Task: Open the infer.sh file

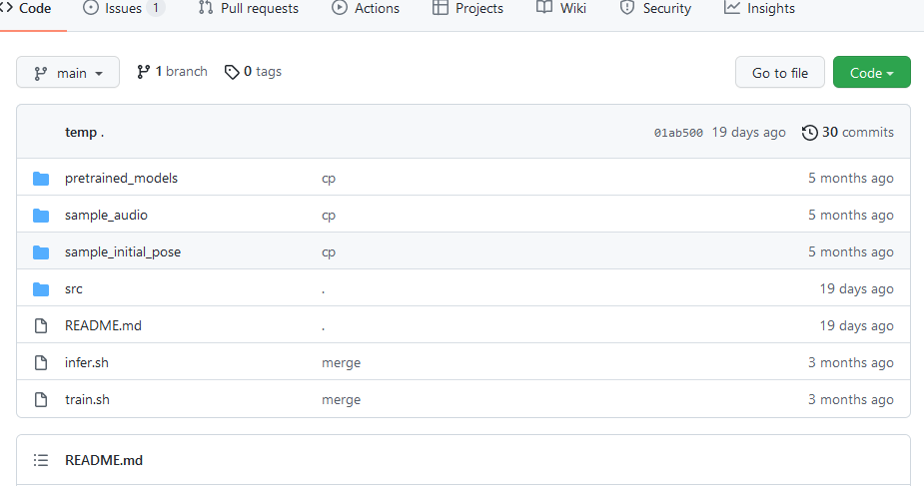Action: pos(87,362)
